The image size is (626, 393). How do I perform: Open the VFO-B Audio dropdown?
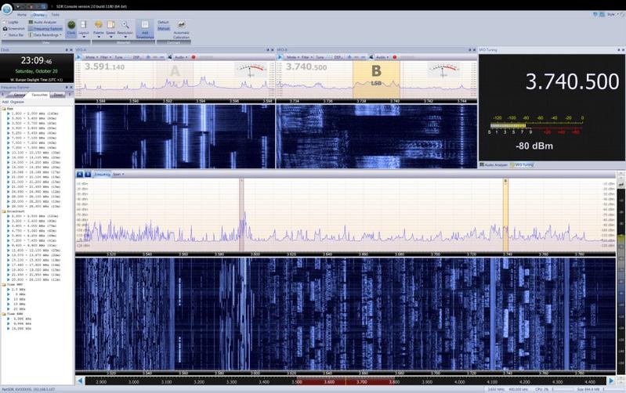[x=382, y=57]
